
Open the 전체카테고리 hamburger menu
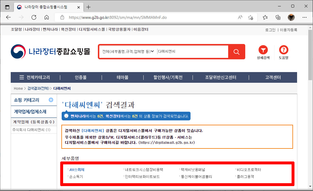(x=34, y=78)
